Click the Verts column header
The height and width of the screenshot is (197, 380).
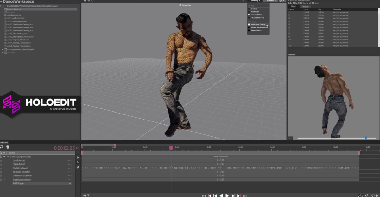point(306,9)
